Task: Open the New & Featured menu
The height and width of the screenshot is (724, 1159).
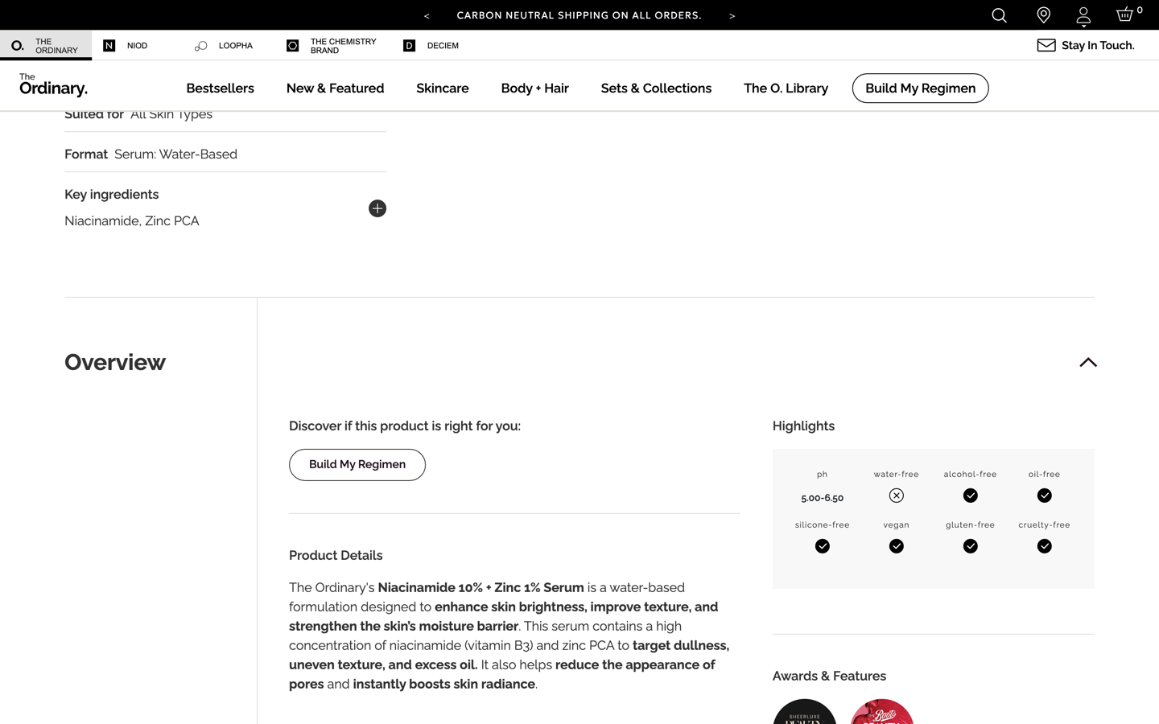Action: coord(335,88)
